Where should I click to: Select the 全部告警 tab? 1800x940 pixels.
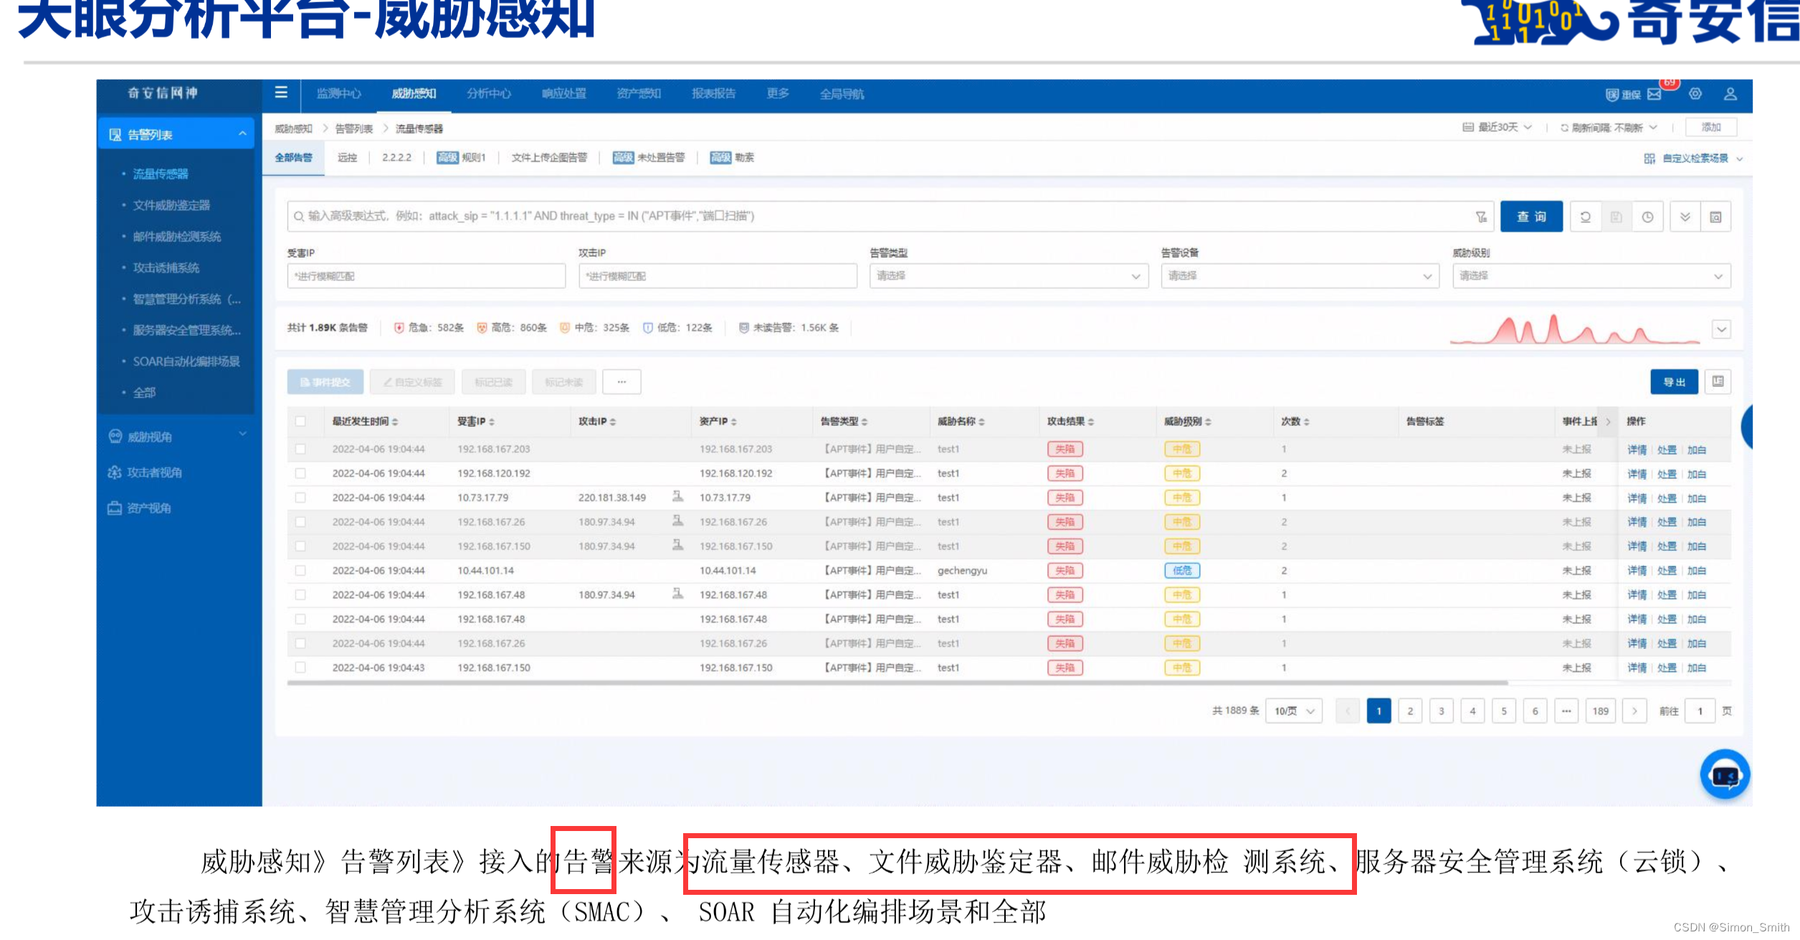tap(293, 158)
